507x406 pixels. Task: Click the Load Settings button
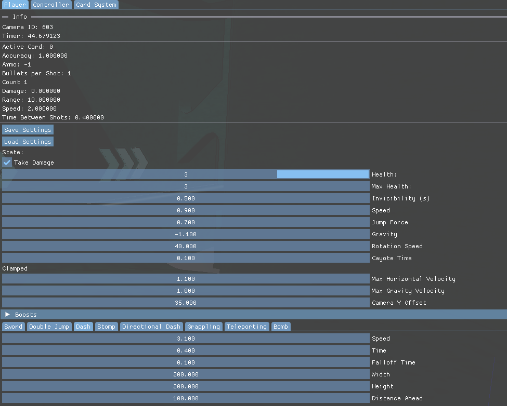pyautogui.click(x=28, y=142)
